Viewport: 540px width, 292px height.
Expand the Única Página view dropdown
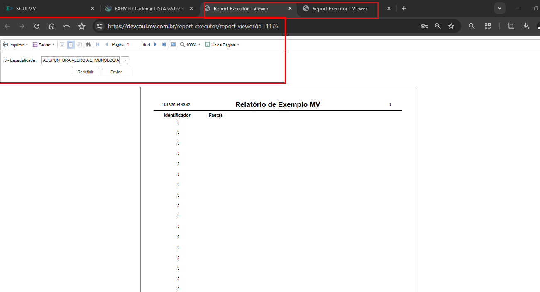click(238, 45)
